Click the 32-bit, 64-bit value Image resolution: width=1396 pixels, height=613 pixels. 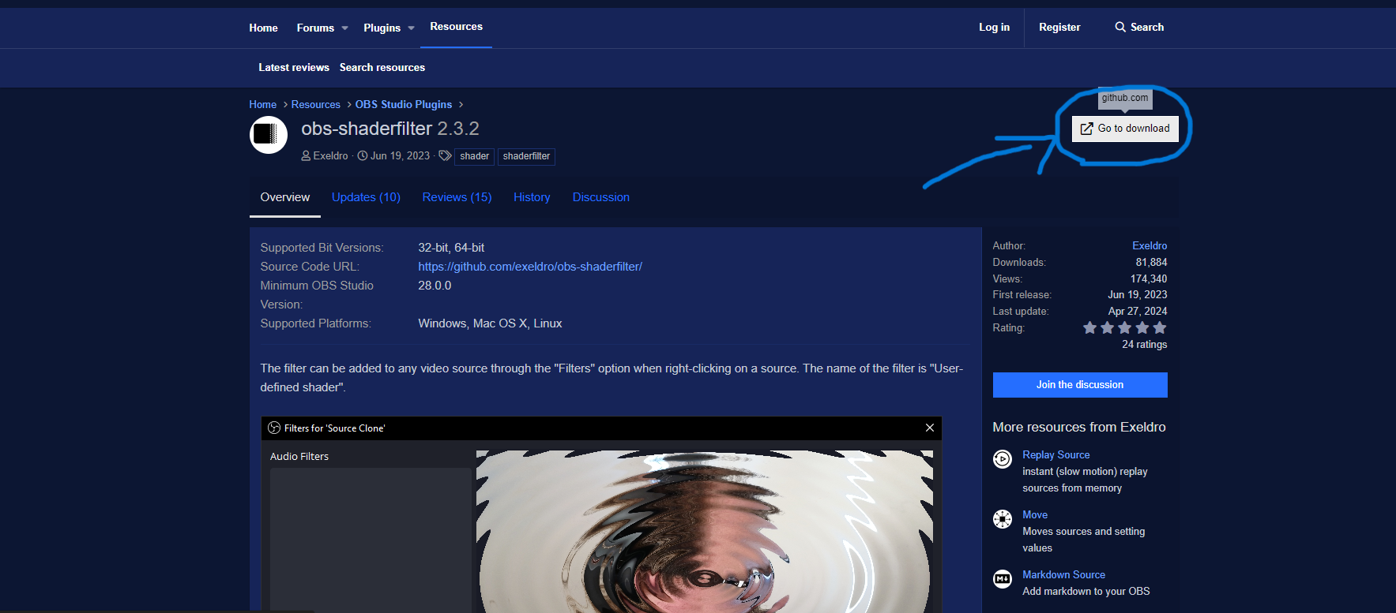tap(451, 248)
